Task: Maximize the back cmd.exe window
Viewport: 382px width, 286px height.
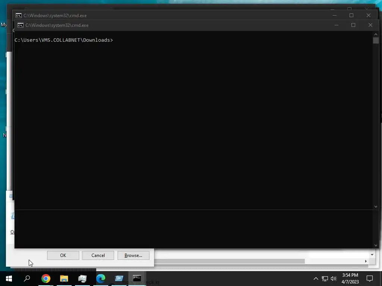Action: 351,15
